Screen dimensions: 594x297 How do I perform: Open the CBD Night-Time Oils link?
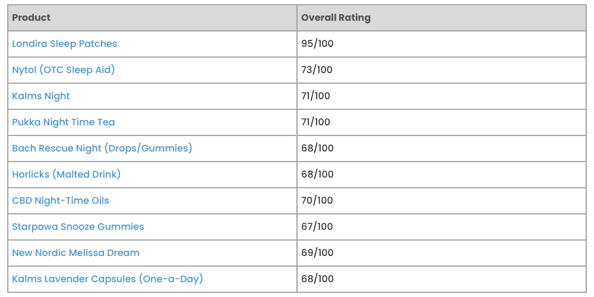coord(61,200)
